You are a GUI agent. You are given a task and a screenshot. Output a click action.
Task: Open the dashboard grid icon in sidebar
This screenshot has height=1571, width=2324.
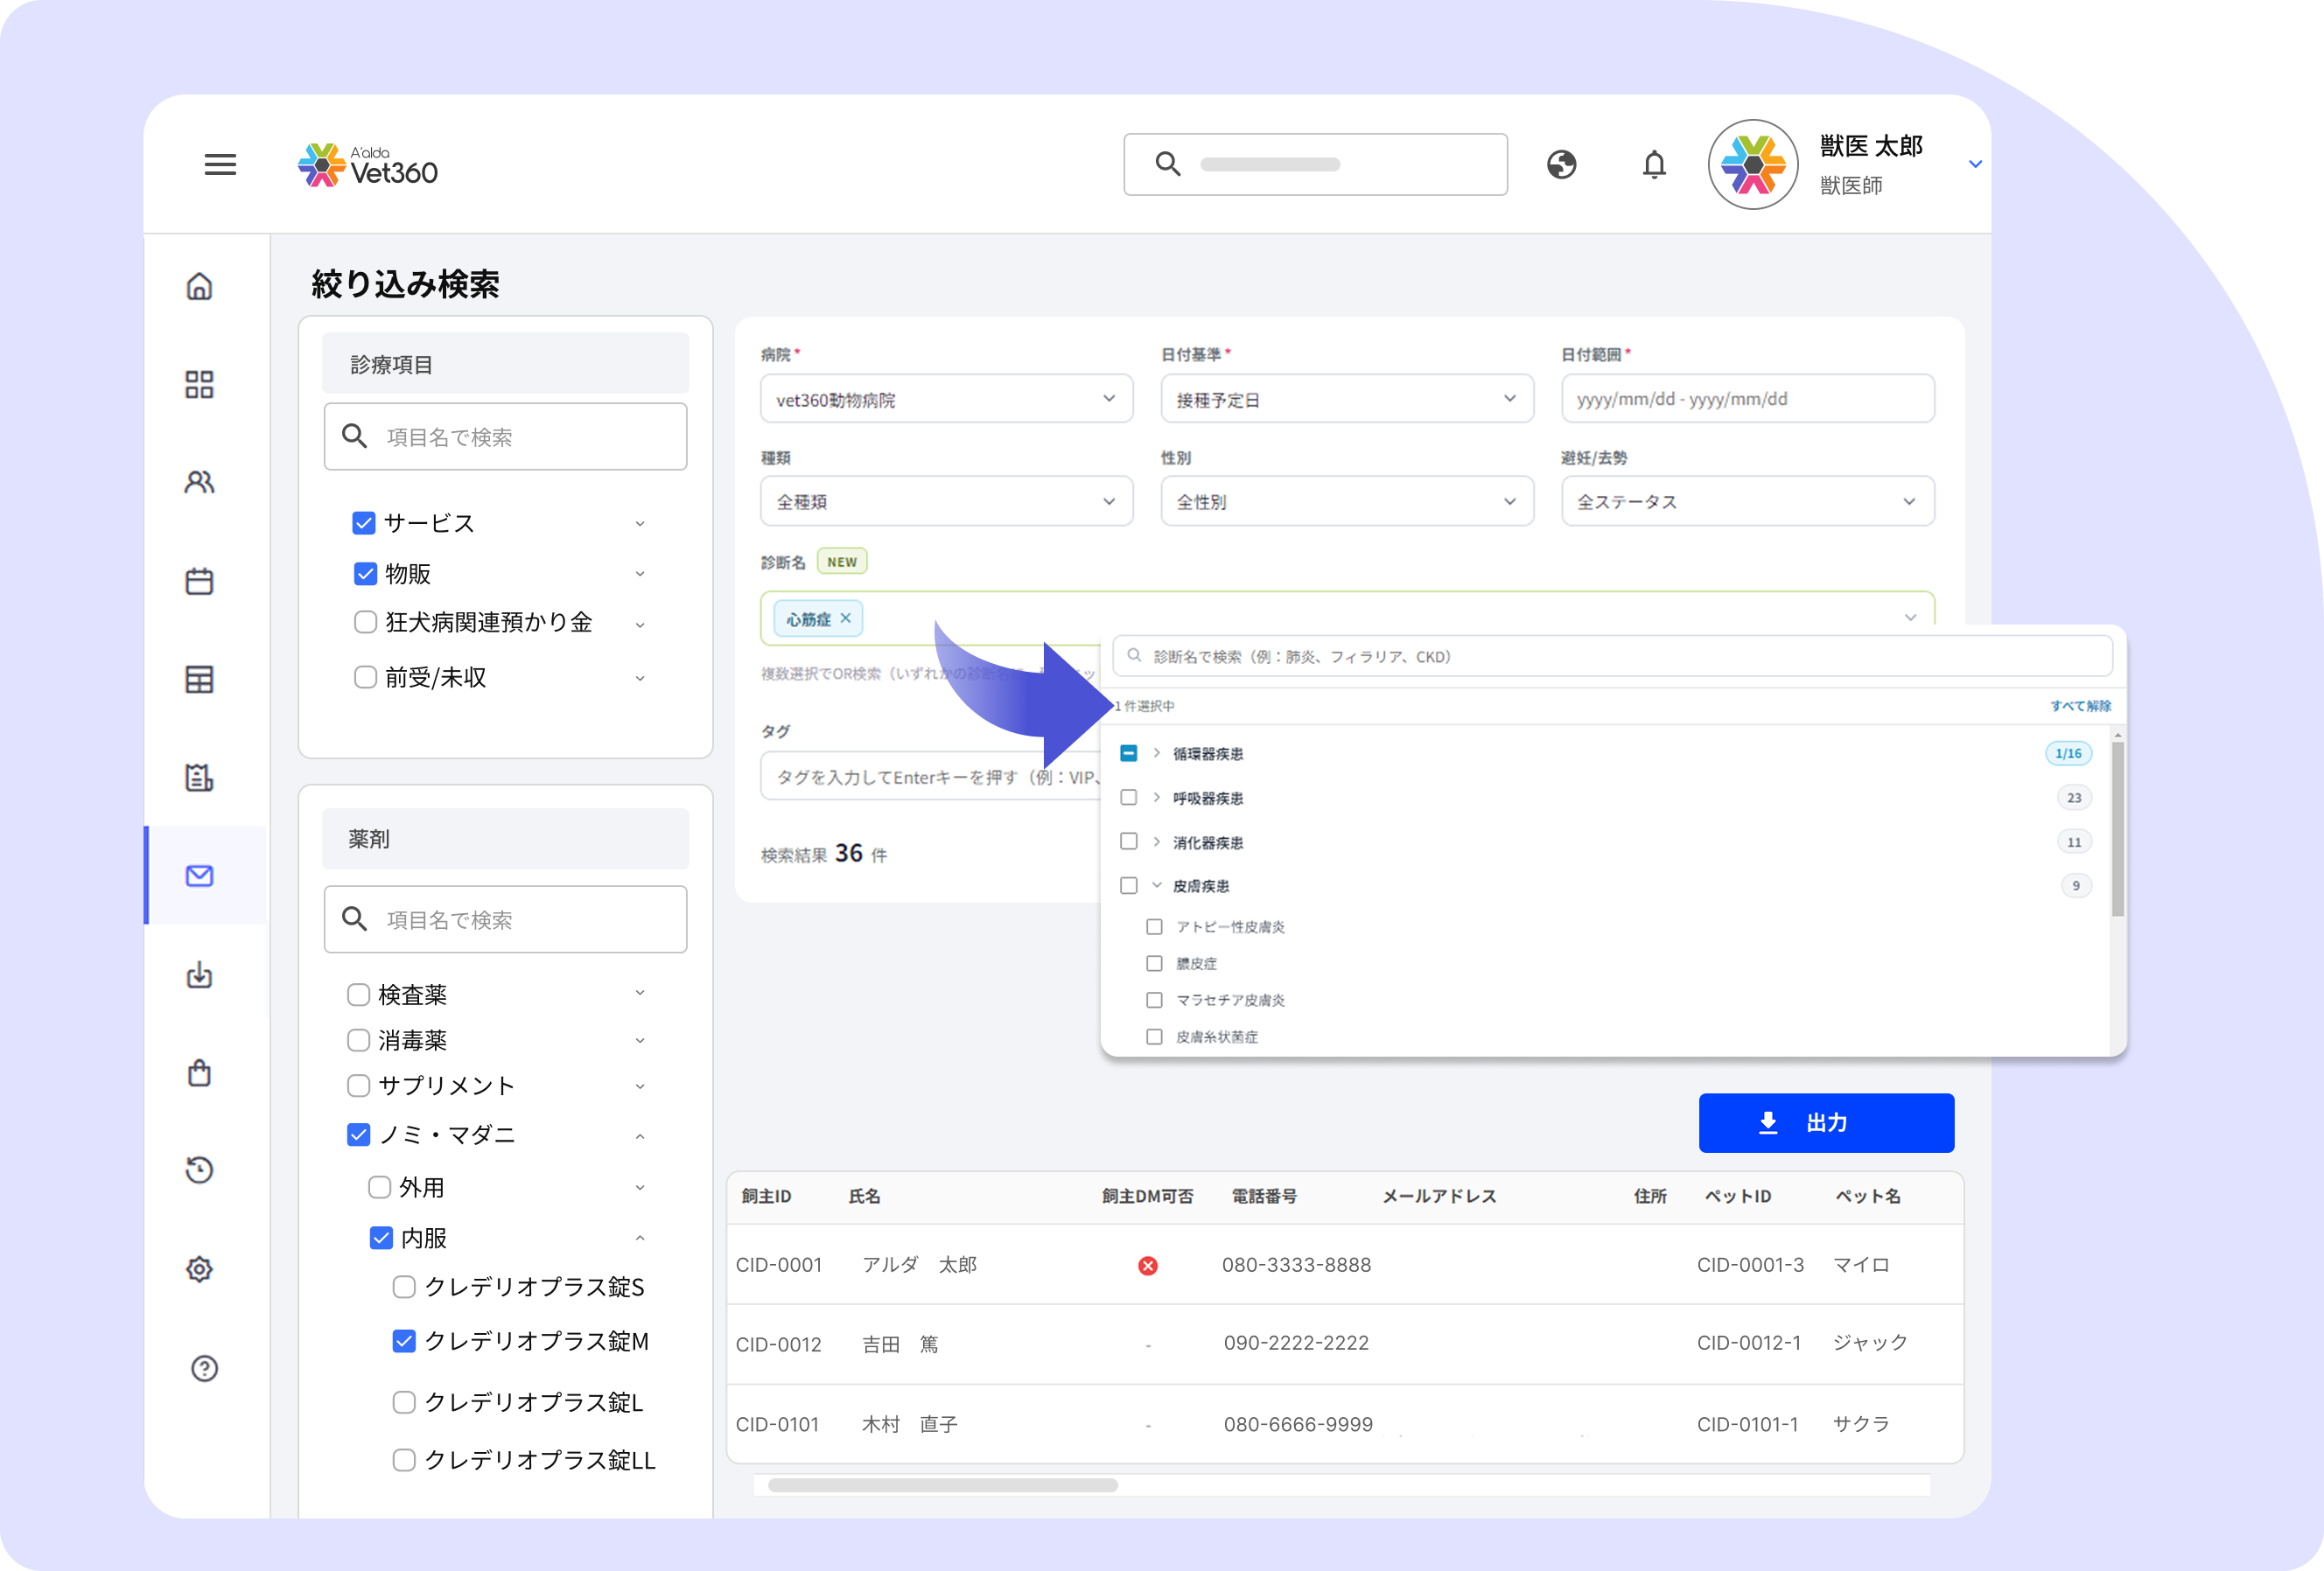(200, 385)
